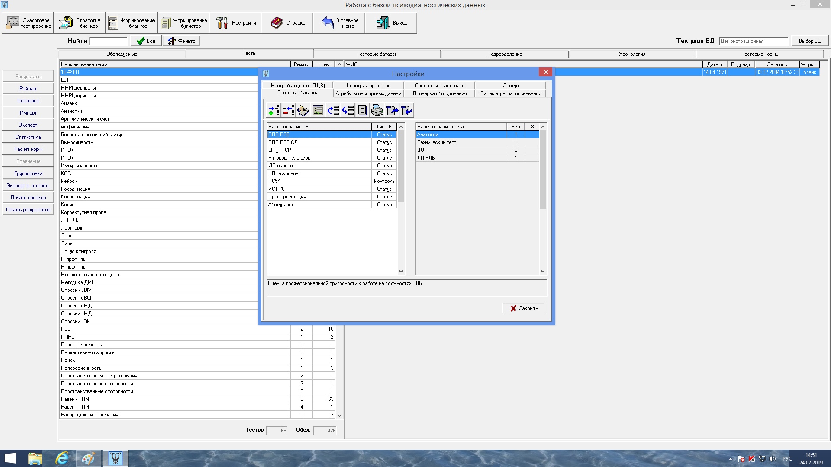Viewport: 831px width, 467px height.
Task: Open Internet Explorer from the taskbar
Action: tap(62, 458)
